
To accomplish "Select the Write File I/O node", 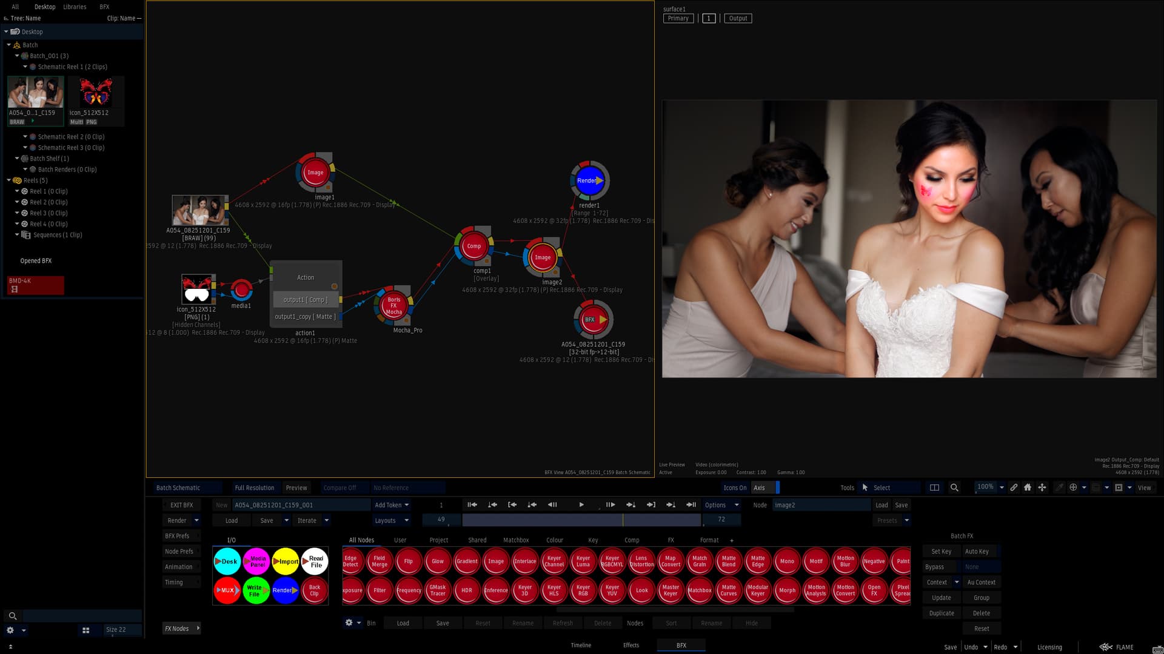I will click(255, 590).
